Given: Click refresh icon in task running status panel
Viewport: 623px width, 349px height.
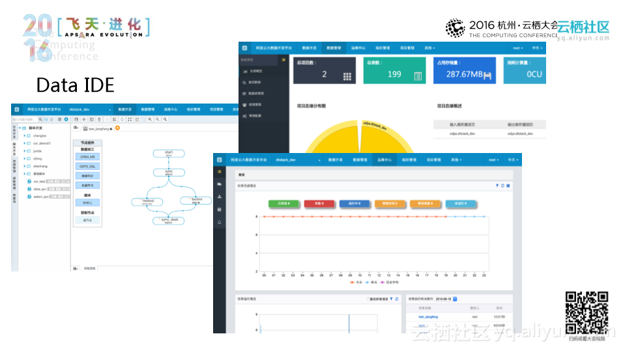Looking at the screenshot, I should tap(396, 299).
